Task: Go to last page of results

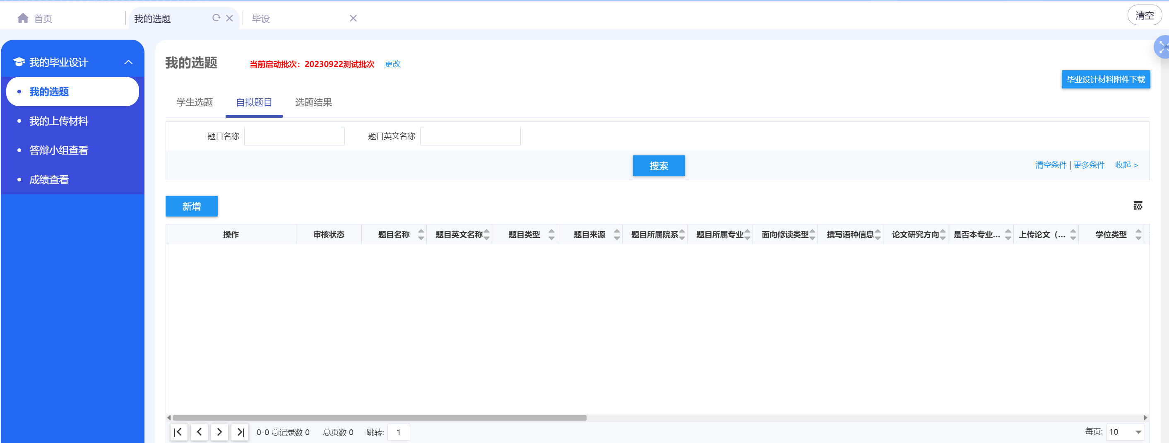Action: [x=240, y=432]
